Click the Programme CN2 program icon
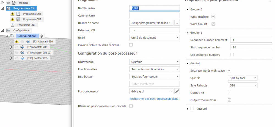Image resolution: width=275 pixels, height=127 pixels. click(18, 19)
